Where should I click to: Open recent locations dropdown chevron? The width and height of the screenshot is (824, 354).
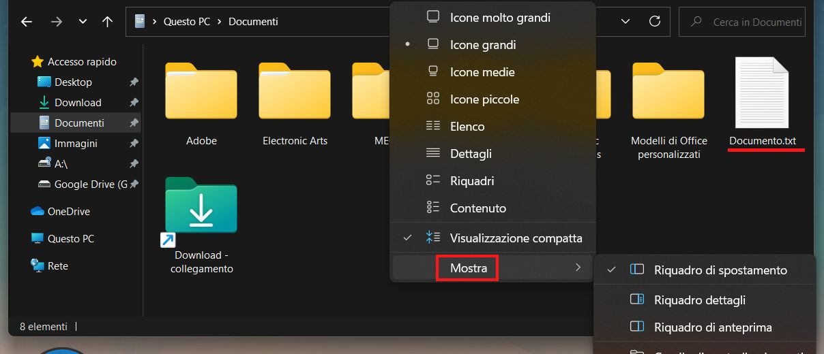[83, 22]
